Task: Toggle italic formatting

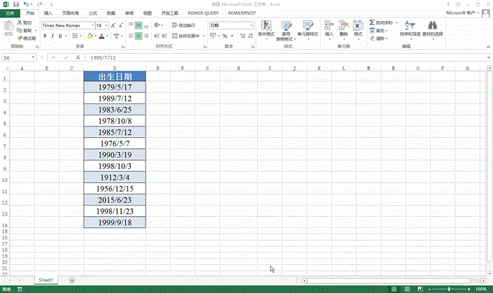Action: coord(53,36)
